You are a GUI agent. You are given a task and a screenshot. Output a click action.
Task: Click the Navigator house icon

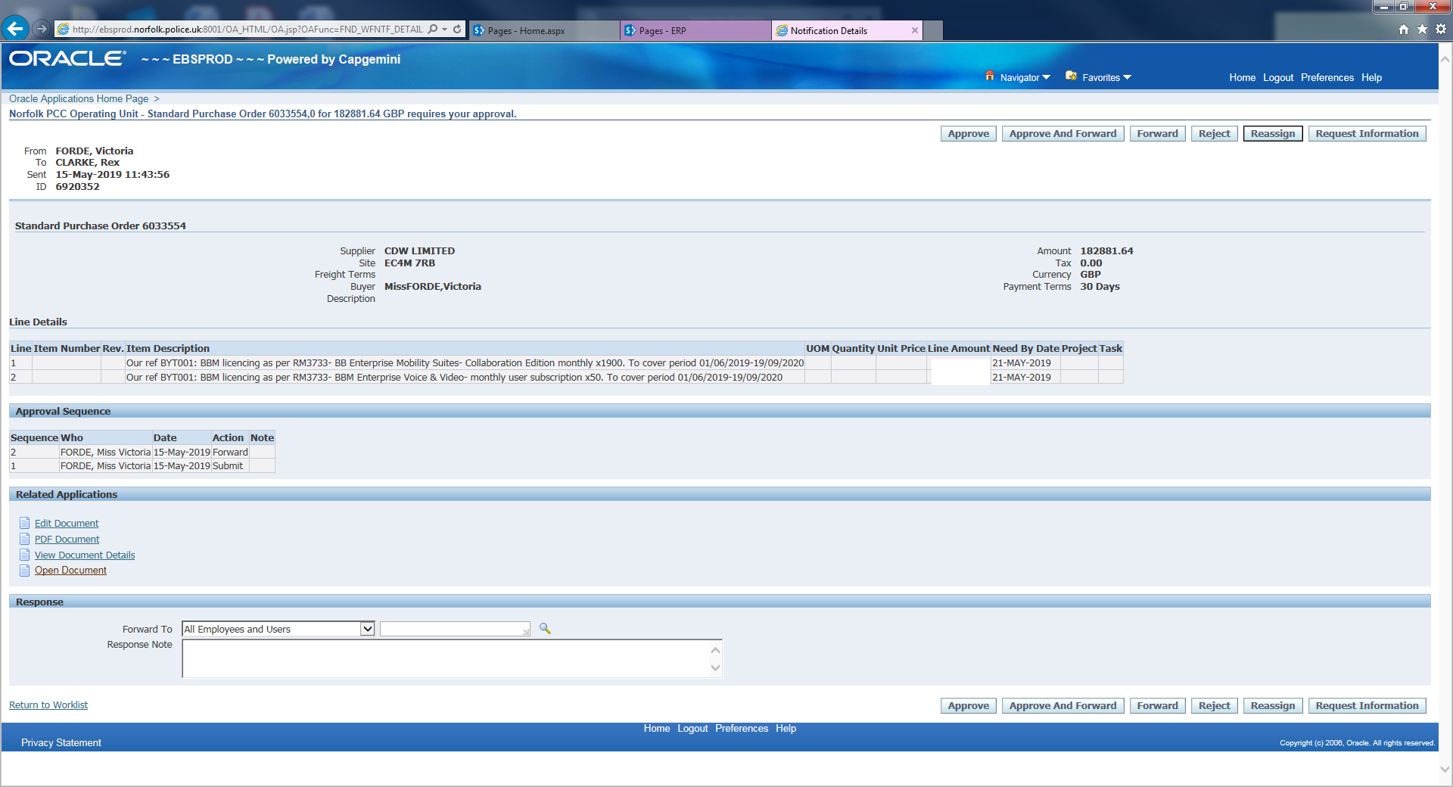click(x=990, y=76)
